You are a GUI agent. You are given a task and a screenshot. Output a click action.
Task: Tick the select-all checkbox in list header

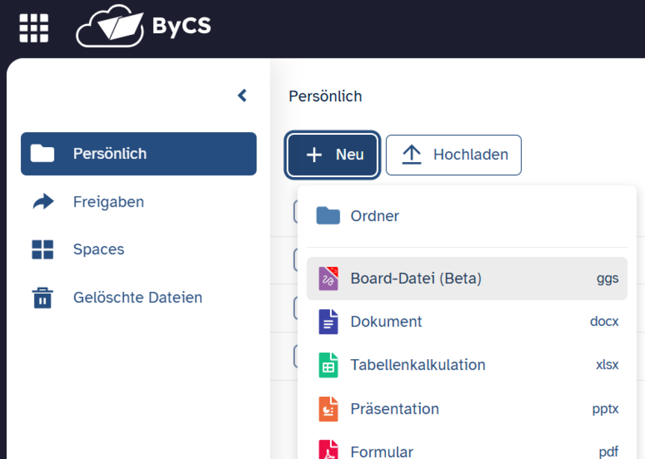(x=296, y=212)
